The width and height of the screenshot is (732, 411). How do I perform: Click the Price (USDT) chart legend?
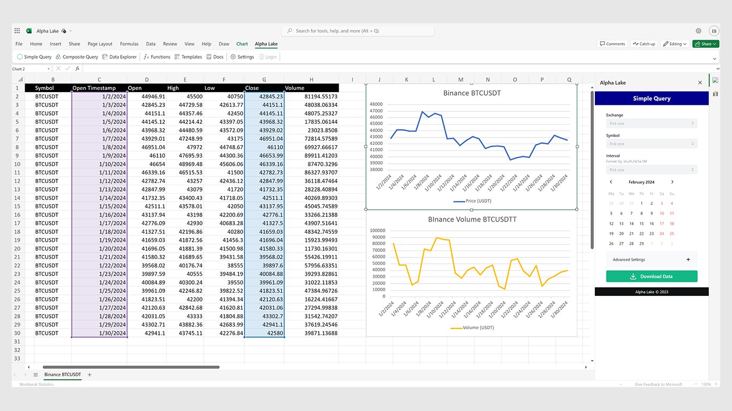pyautogui.click(x=472, y=201)
